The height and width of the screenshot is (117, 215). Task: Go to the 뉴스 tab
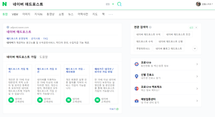71,14
